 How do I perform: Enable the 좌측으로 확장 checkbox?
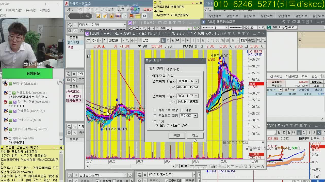click(155, 110)
